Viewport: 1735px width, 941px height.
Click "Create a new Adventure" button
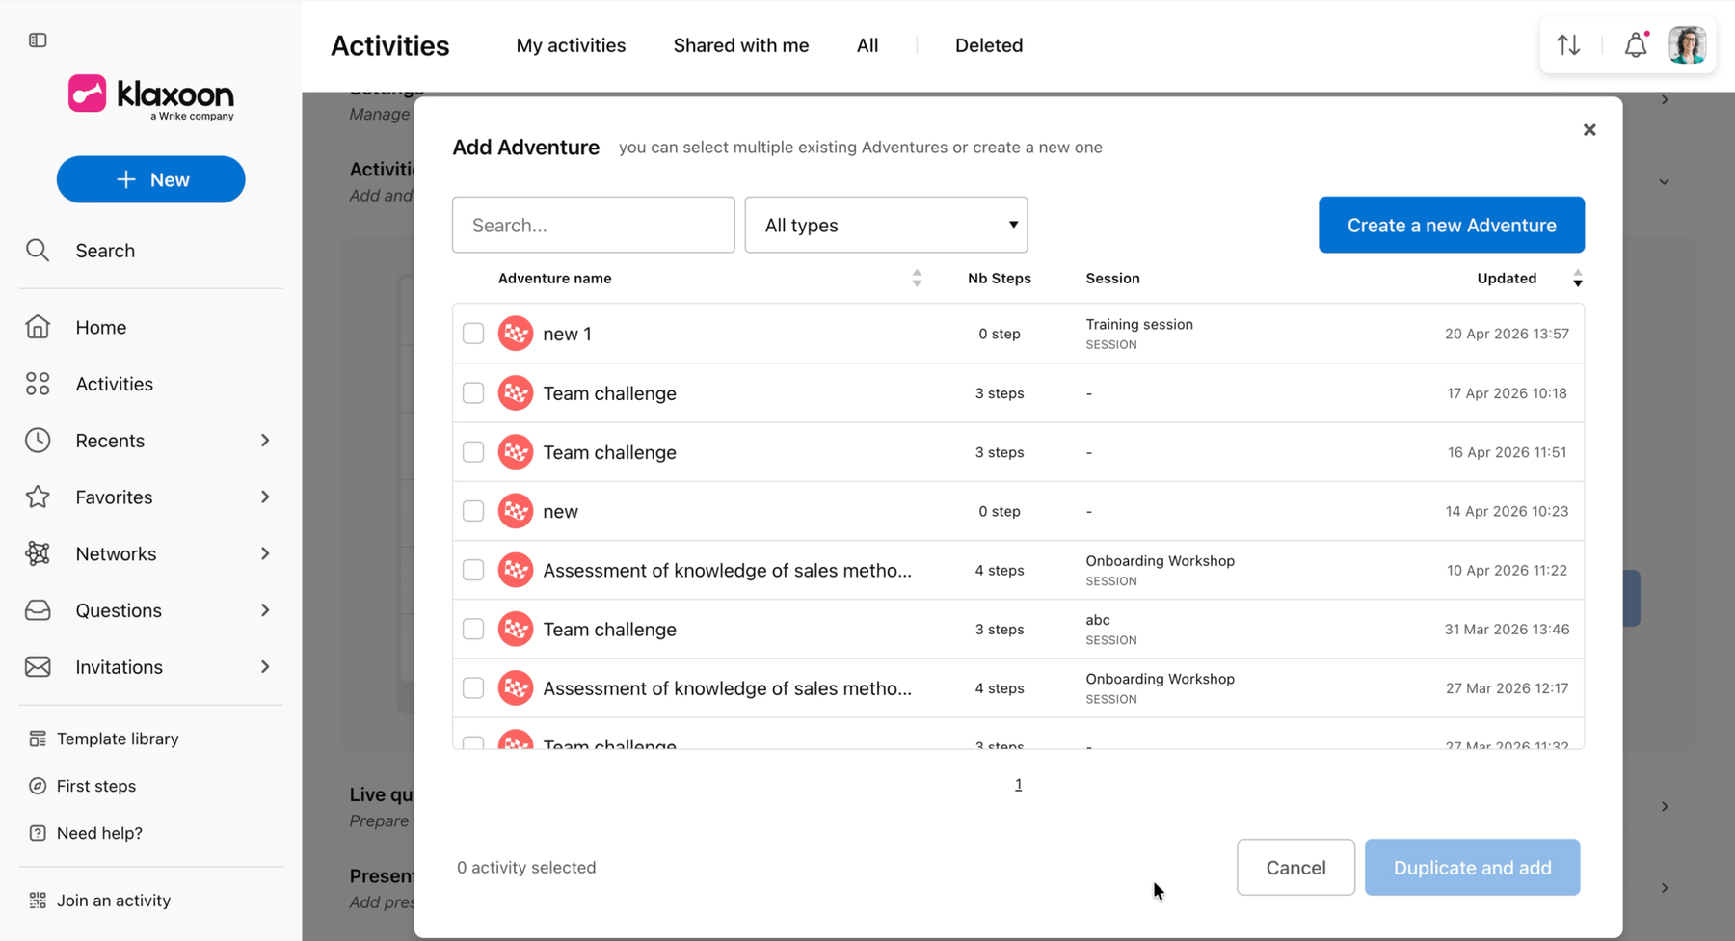[1452, 225]
